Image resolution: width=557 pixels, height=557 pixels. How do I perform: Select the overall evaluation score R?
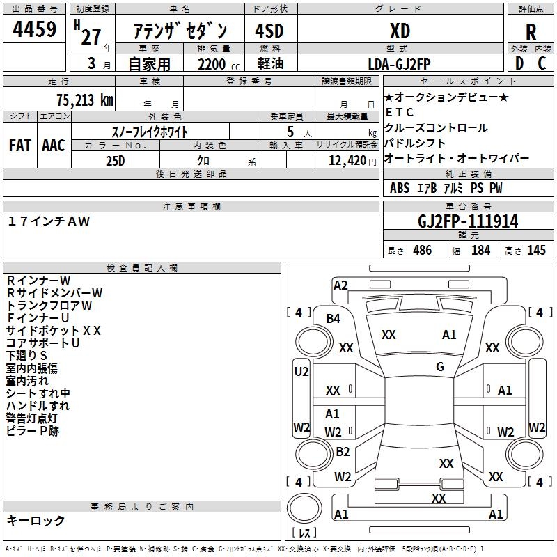click(x=531, y=32)
